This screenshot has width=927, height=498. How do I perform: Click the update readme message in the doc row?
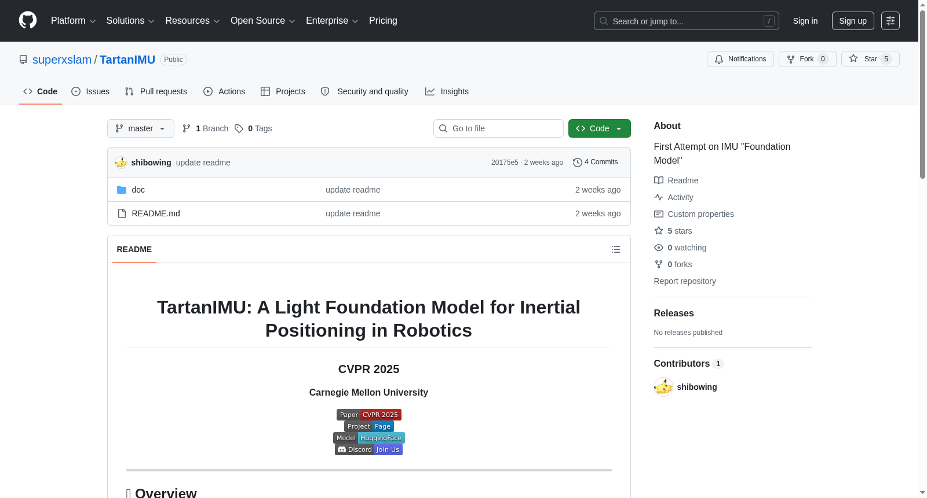[x=353, y=190]
